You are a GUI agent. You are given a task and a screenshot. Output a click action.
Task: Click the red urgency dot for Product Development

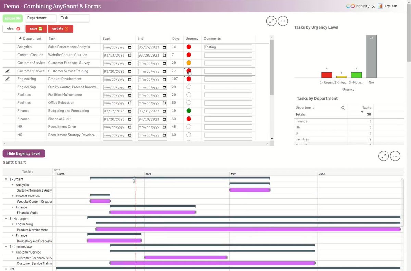click(x=189, y=79)
